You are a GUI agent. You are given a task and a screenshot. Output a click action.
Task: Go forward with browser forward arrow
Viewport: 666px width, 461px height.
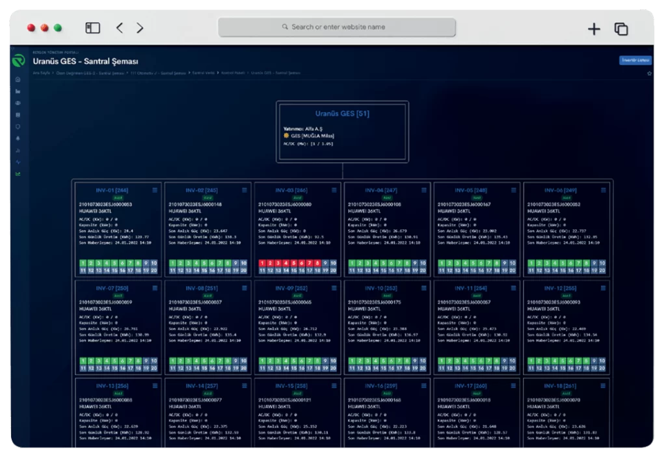(140, 28)
